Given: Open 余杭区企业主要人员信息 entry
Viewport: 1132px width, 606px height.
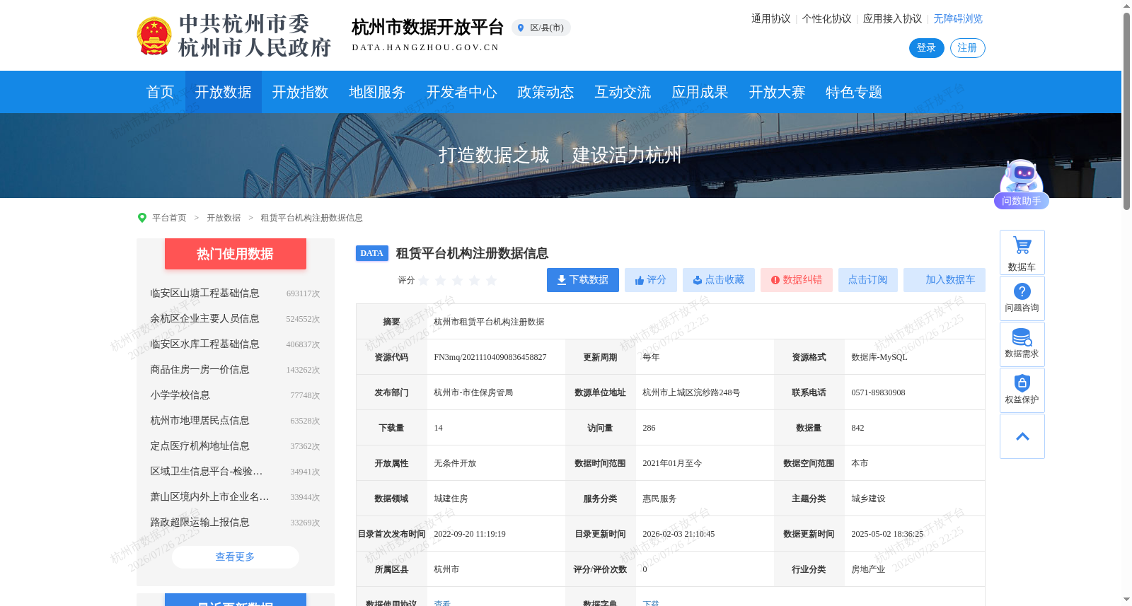Looking at the screenshot, I should pos(204,319).
